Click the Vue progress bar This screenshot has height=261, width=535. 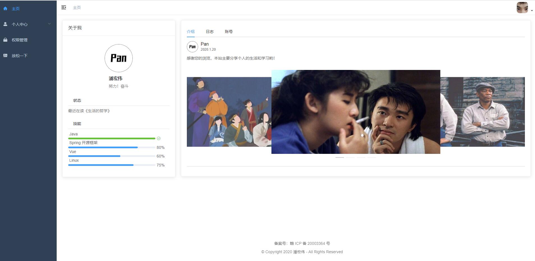[112, 156]
